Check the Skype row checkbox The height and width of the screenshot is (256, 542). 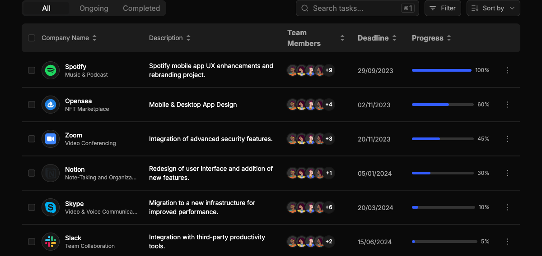tap(32, 207)
